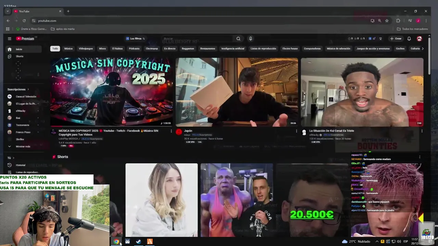Open more options for MÚSICA SIN COPYRIGHT video
438x246 pixels.
click(x=171, y=131)
